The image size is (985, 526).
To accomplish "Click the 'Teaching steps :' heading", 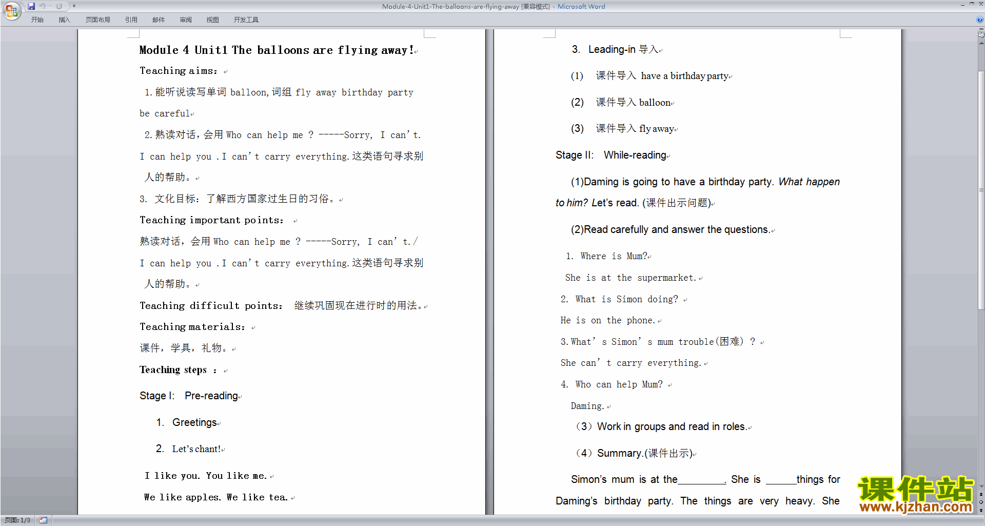I will coord(178,370).
